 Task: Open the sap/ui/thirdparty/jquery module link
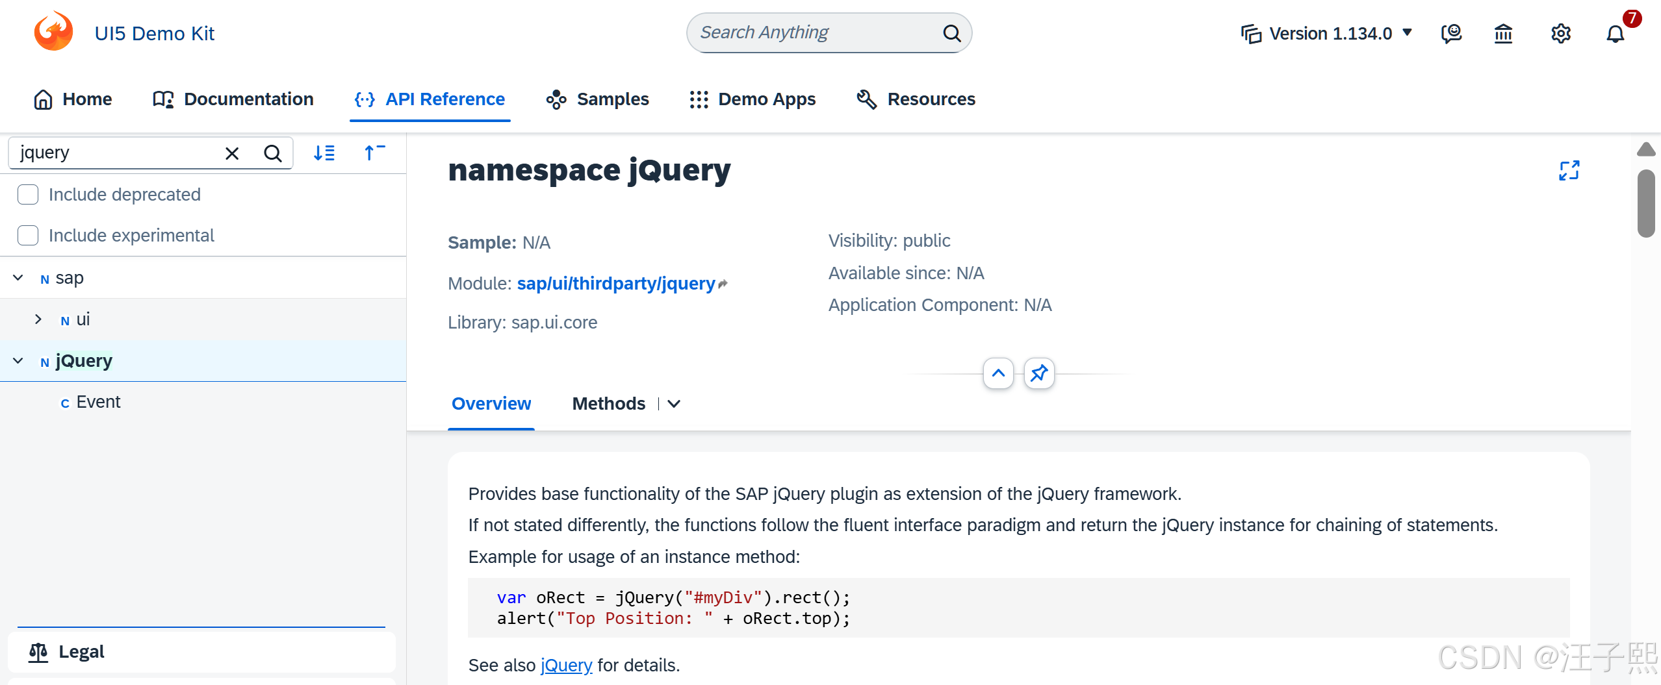point(615,284)
